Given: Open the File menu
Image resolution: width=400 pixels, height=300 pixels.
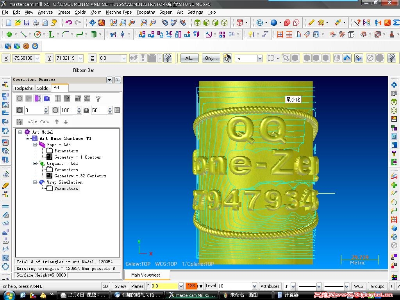Looking at the screenshot, I should [x=5, y=12].
